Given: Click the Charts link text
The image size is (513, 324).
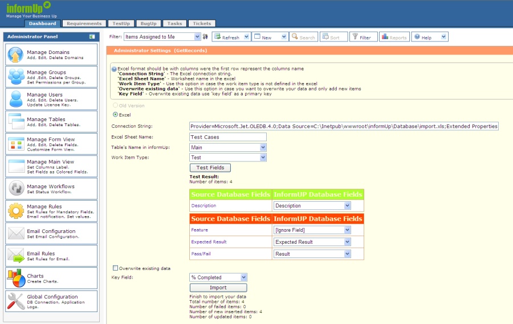Looking at the screenshot, I should [x=35, y=276].
